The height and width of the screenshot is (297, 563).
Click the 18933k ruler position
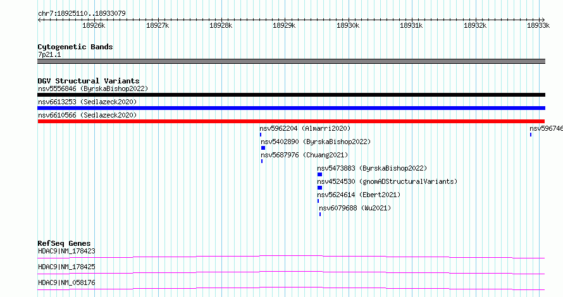pyautogui.click(x=538, y=25)
